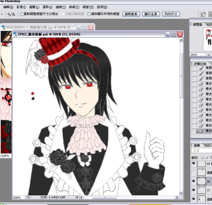Screen dimensions: 212x205
Task: Hide layer 77 via its eye icon
Action: pyautogui.click(x=193, y=190)
